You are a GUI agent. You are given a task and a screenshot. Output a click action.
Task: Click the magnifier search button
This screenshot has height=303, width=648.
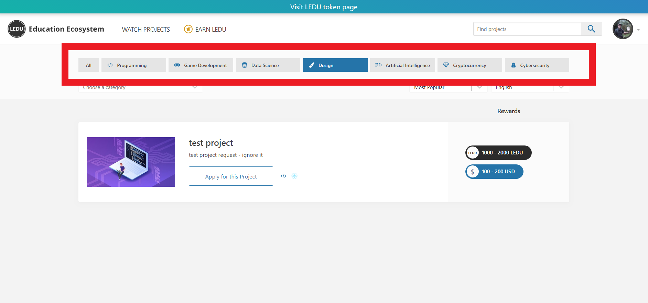click(x=591, y=29)
